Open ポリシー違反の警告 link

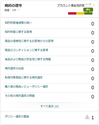click(x=17, y=116)
